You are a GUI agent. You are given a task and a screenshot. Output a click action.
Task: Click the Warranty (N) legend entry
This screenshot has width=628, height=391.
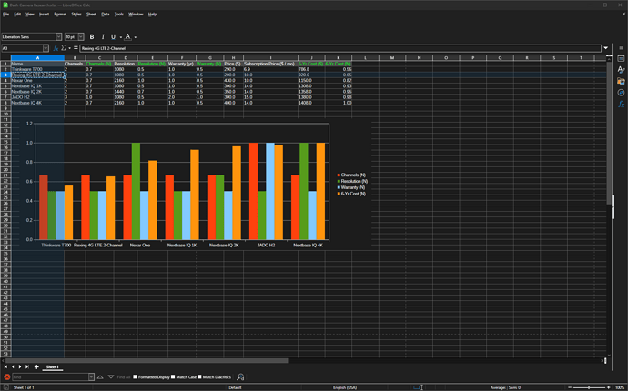point(351,187)
